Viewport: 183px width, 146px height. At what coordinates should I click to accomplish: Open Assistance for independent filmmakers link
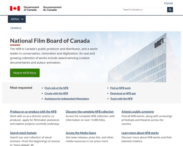[67, 99]
